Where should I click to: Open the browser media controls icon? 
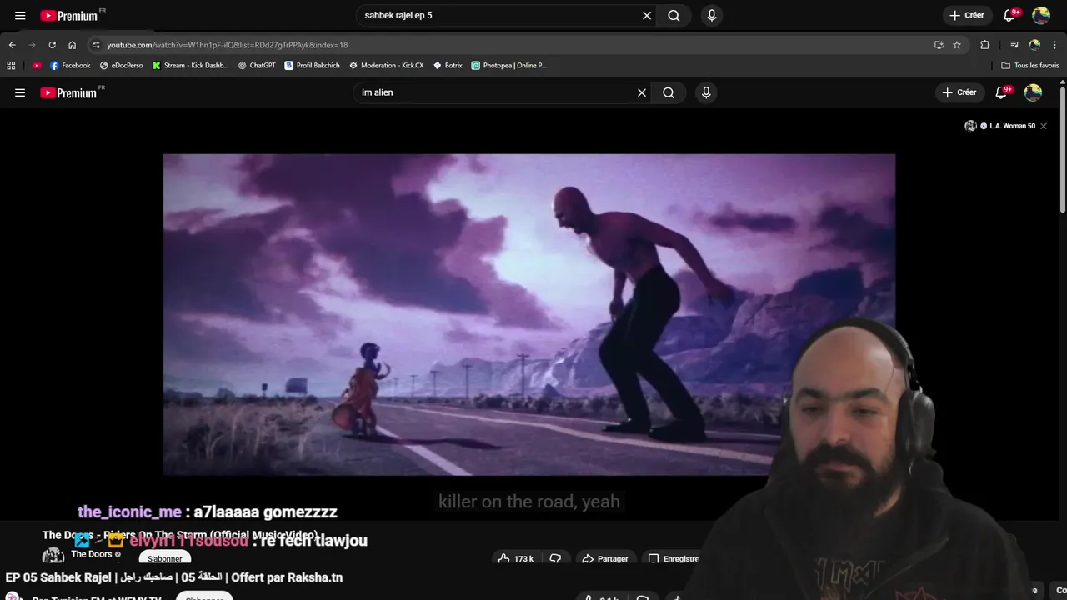[1014, 45]
